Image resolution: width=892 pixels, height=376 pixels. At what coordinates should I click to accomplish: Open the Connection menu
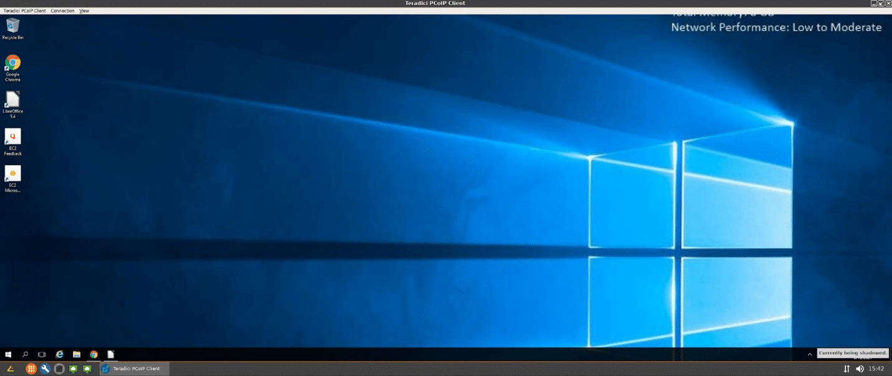tap(62, 11)
